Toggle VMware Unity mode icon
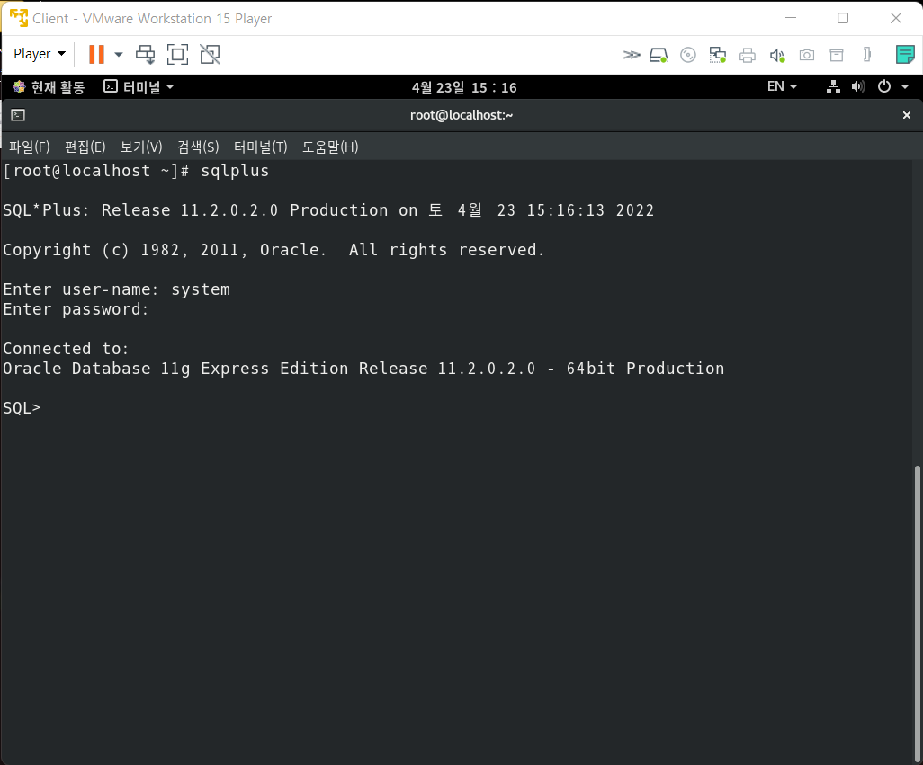 pyautogui.click(x=211, y=54)
